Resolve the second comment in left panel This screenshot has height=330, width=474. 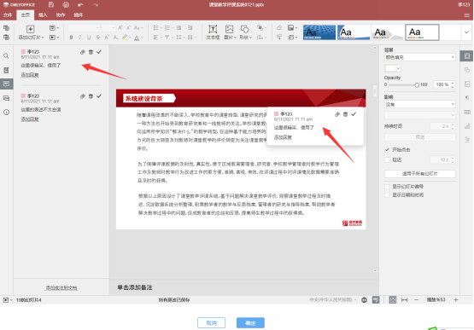(x=99, y=96)
